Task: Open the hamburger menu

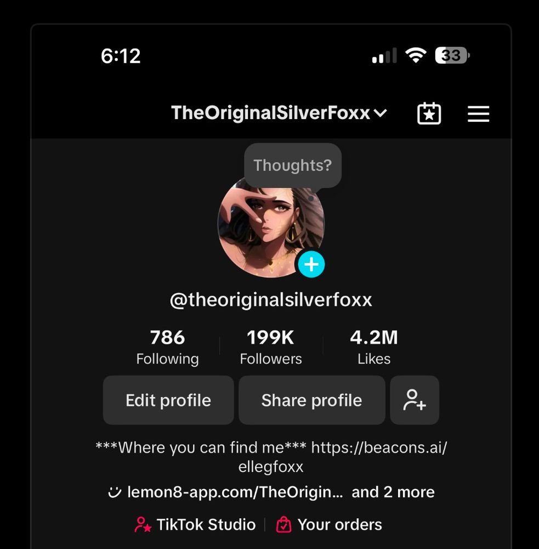Action: pos(479,114)
